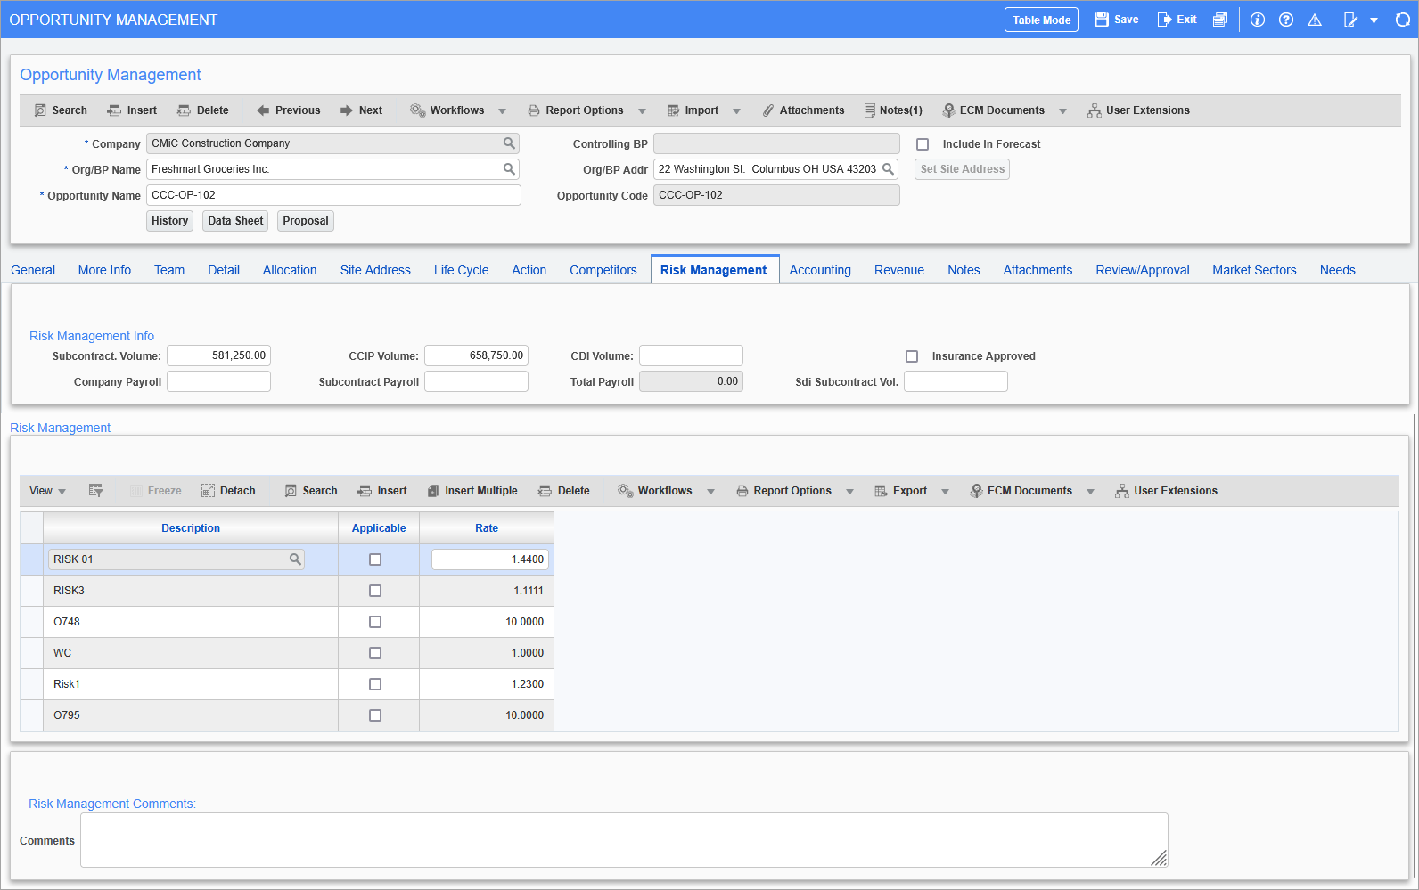This screenshot has height=890, width=1419.
Task: Click the Table Mode button
Action: (x=1041, y=20)
